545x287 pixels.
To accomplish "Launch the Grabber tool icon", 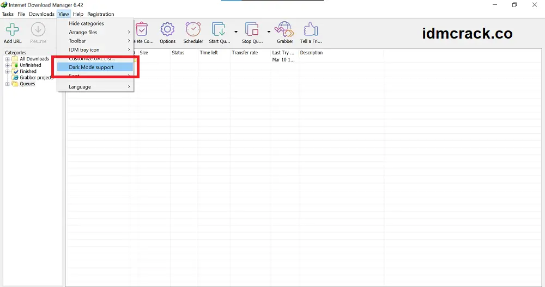I will tap(284, 29).
